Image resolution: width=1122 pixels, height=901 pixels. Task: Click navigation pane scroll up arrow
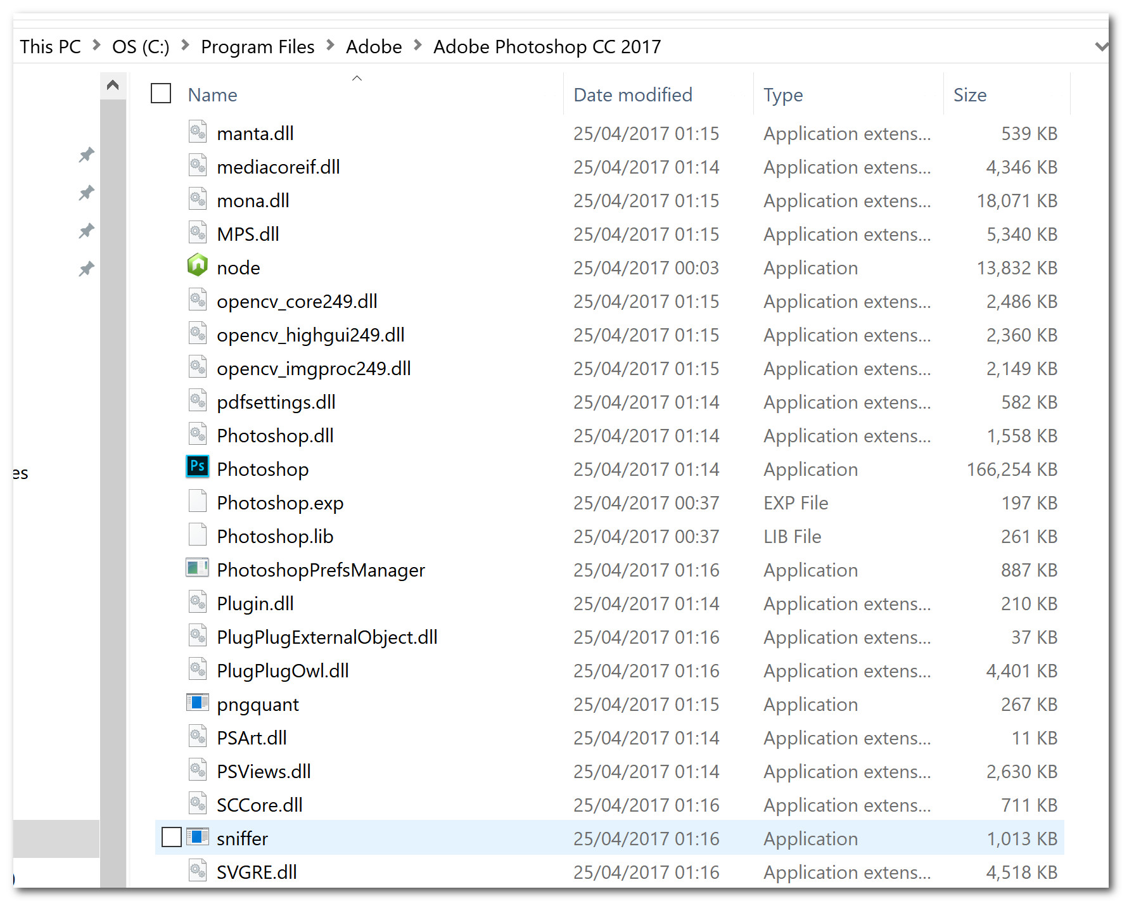point(113,85)
